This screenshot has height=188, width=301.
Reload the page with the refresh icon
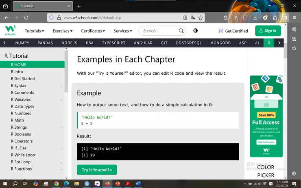[26, 17]
